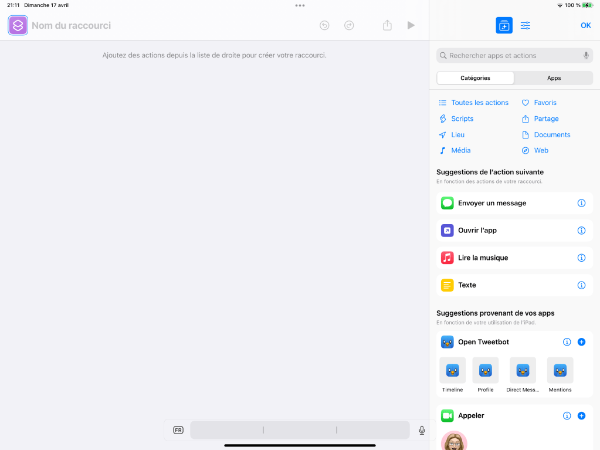Open the share sheet icon

click(387, 25)
